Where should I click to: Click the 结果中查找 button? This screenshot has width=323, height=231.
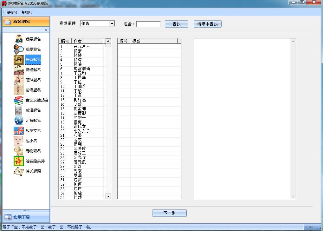click(x=207, y=24)
